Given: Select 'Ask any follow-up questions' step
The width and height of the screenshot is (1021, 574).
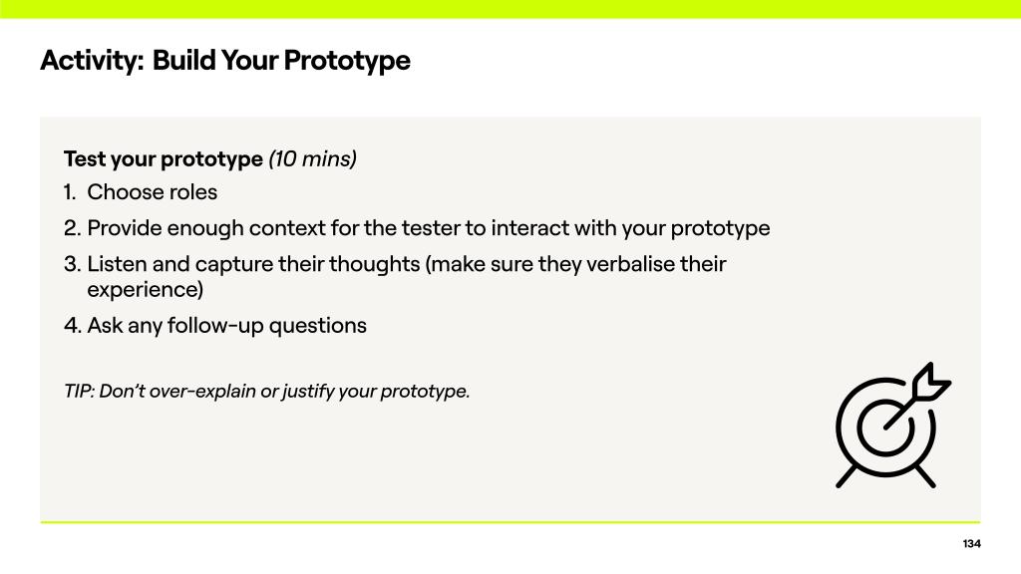Looking at the screenshot, I should pyautogui.click(x=226, y=325).
